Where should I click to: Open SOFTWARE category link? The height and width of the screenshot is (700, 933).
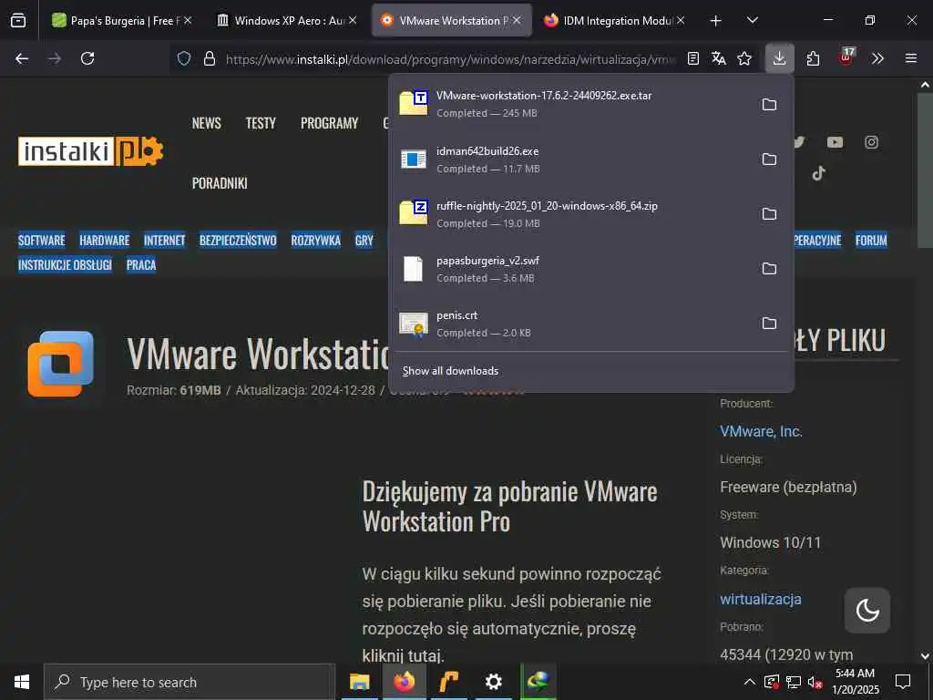42,241
